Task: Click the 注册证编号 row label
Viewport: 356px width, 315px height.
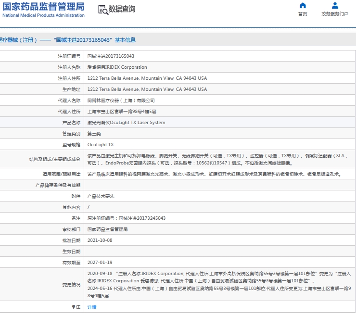Action: [69, 56]
